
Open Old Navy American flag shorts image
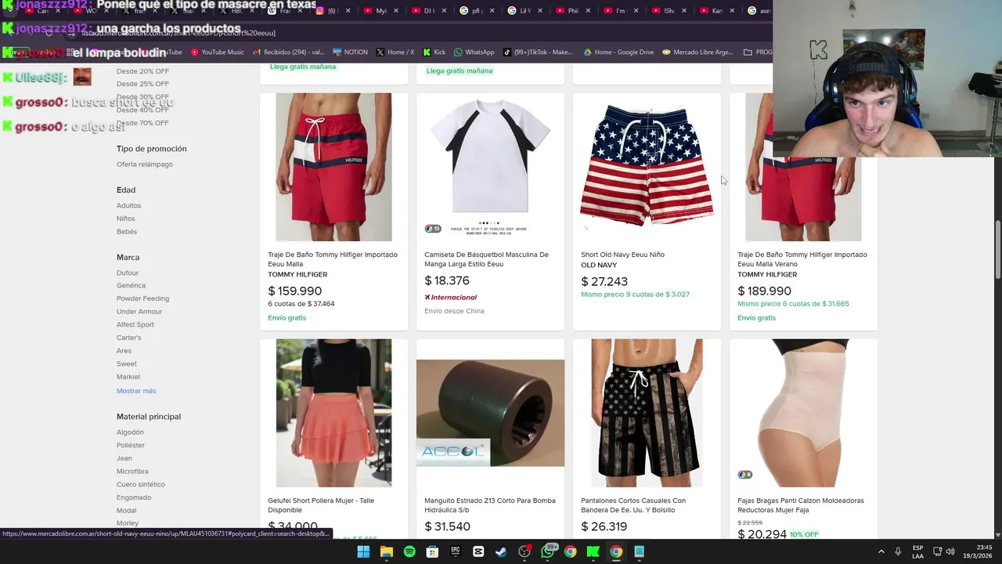647,167
